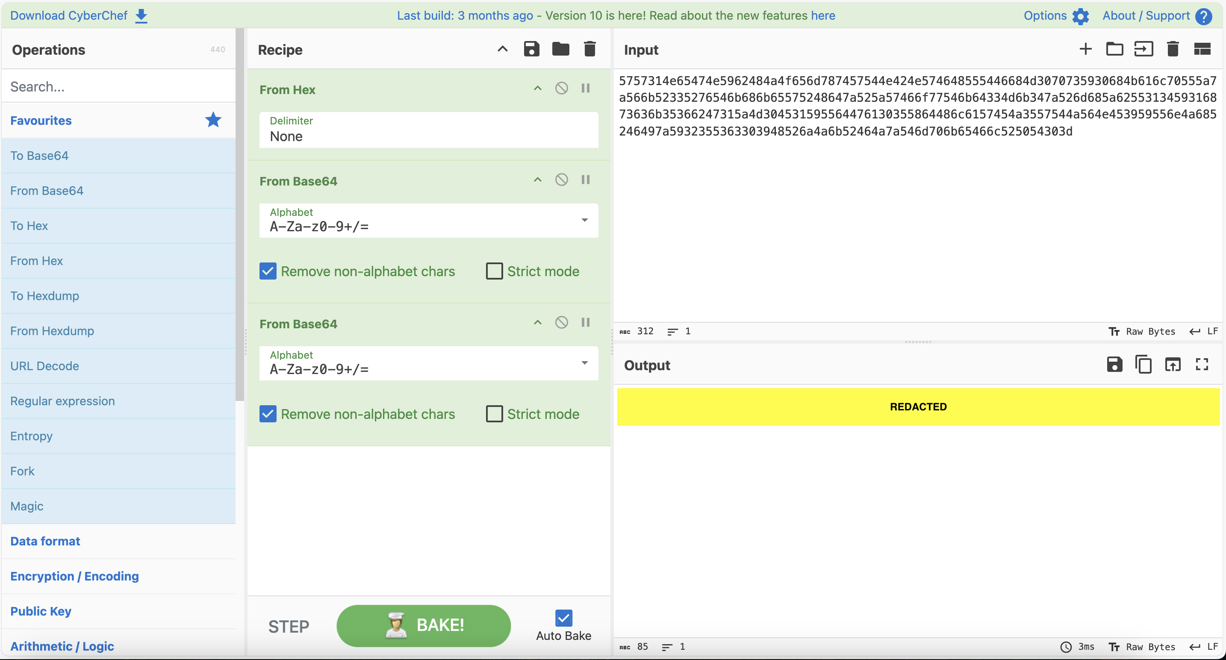The height and width of the screenshot is (660, 1226).
Task: Toggle the Auto Bake checkbox
Action: (x=563, y=618)
